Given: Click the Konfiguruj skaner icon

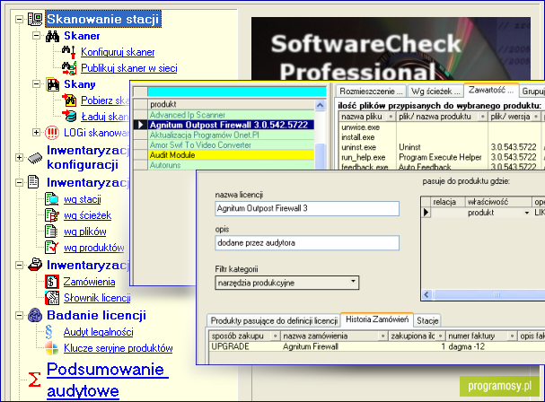Looking at the screenshot, I should 68,52.
